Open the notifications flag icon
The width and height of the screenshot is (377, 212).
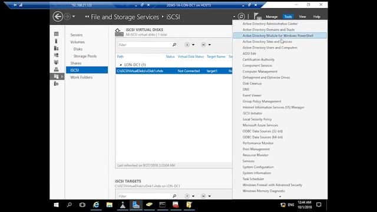[257, 16]
